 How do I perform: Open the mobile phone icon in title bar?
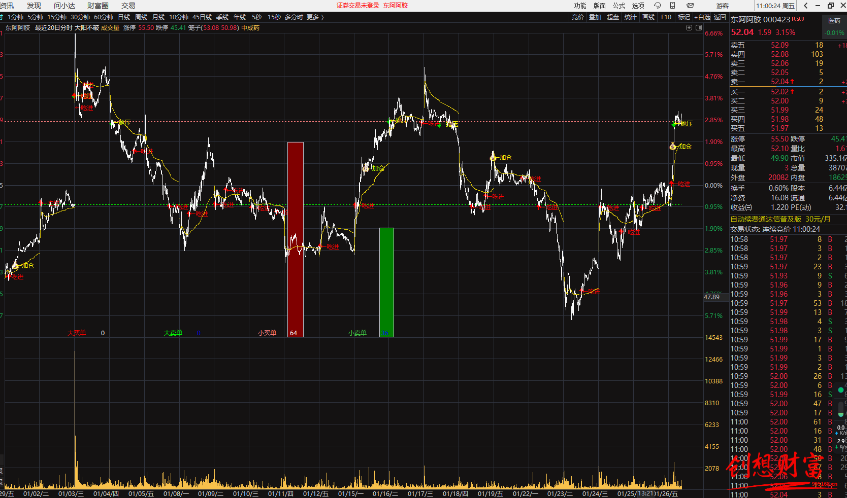click(x=672, y=6)
